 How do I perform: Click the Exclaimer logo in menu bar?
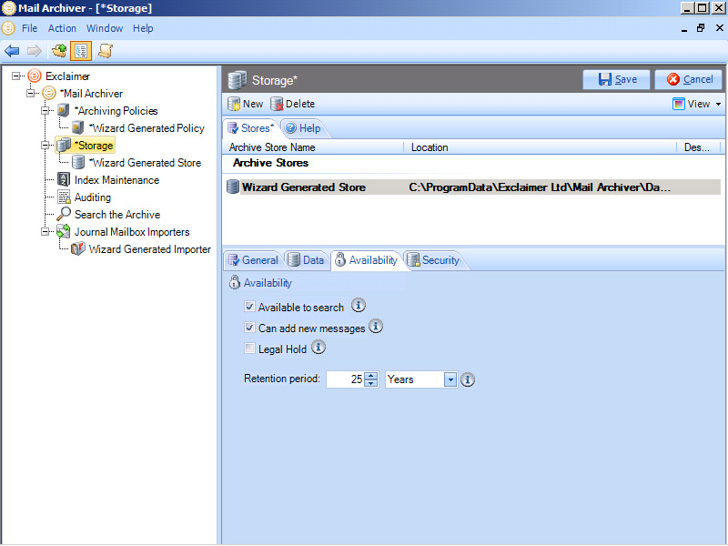point(8,28)
